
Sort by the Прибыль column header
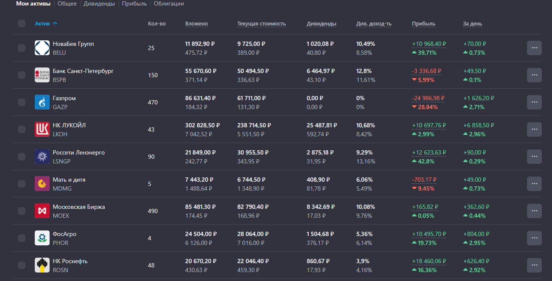(x=423, y=24)
